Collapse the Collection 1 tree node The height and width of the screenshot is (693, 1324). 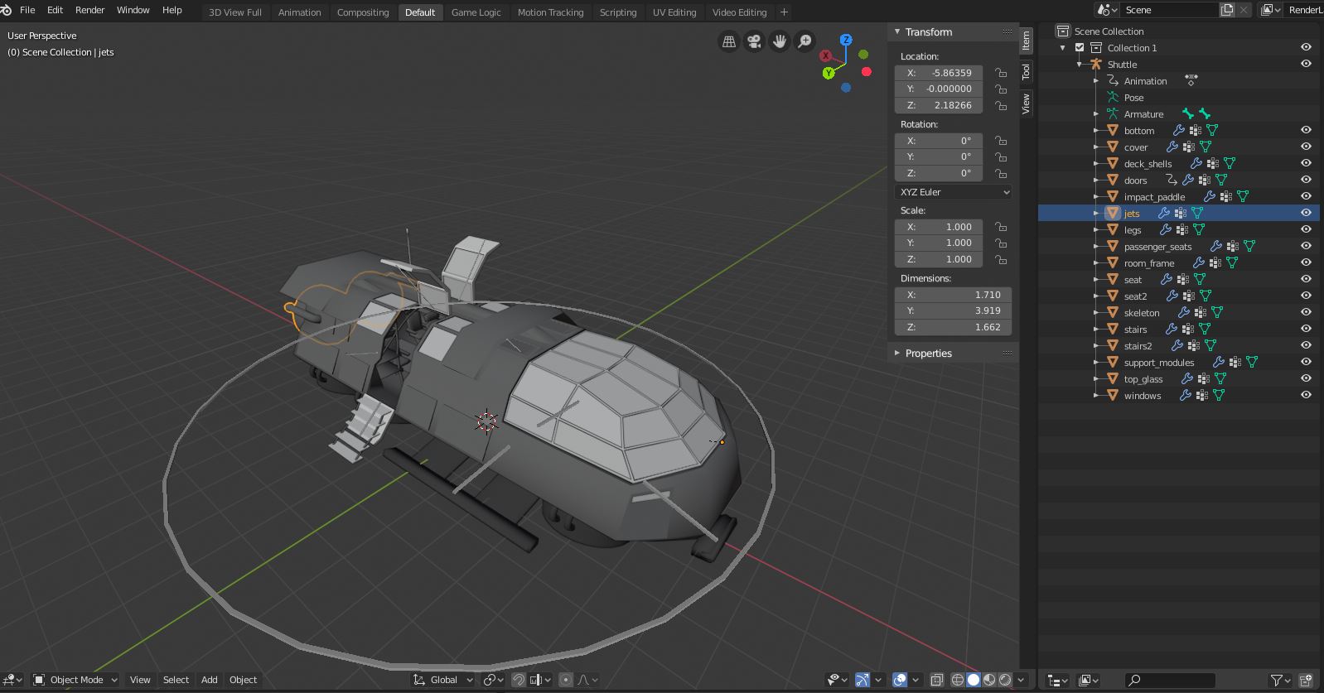1063,47
